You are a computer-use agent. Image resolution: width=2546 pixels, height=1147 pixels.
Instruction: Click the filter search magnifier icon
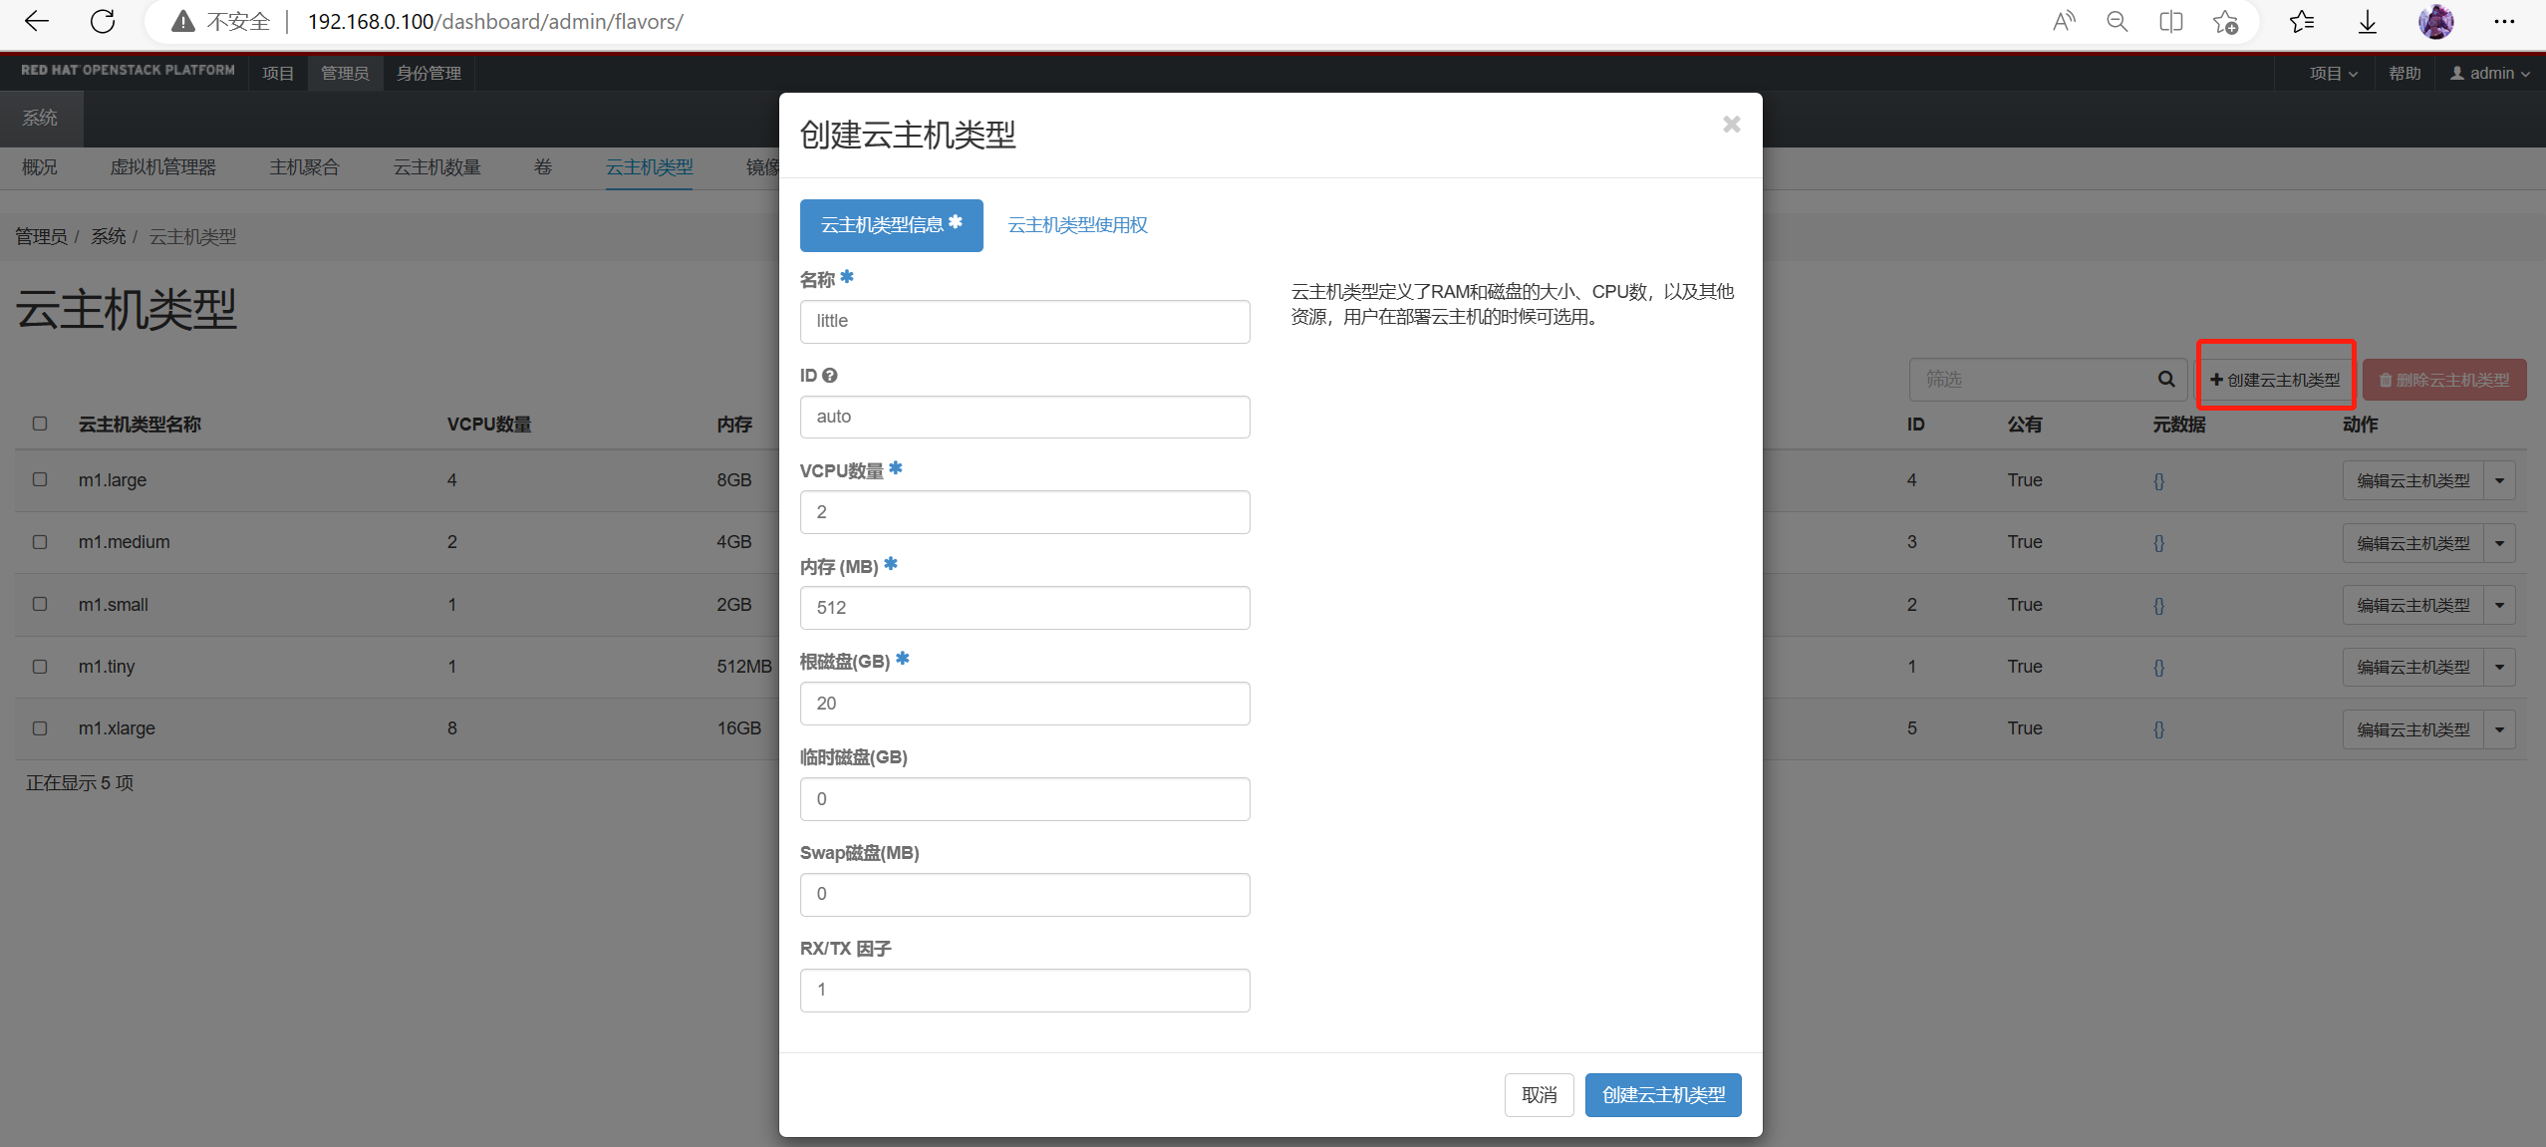click(x=2165, y=379)
